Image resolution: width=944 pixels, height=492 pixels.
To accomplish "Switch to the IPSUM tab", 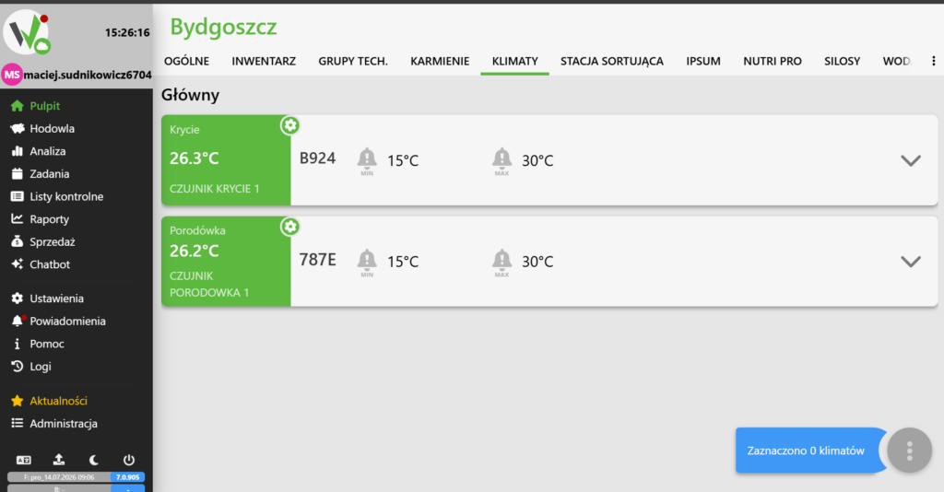I will point(703,61).
